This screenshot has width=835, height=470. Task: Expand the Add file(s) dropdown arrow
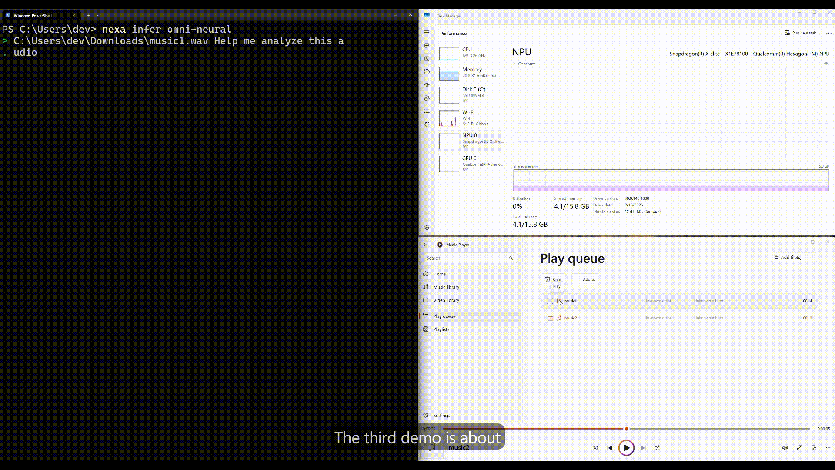(x=811, y=258)
